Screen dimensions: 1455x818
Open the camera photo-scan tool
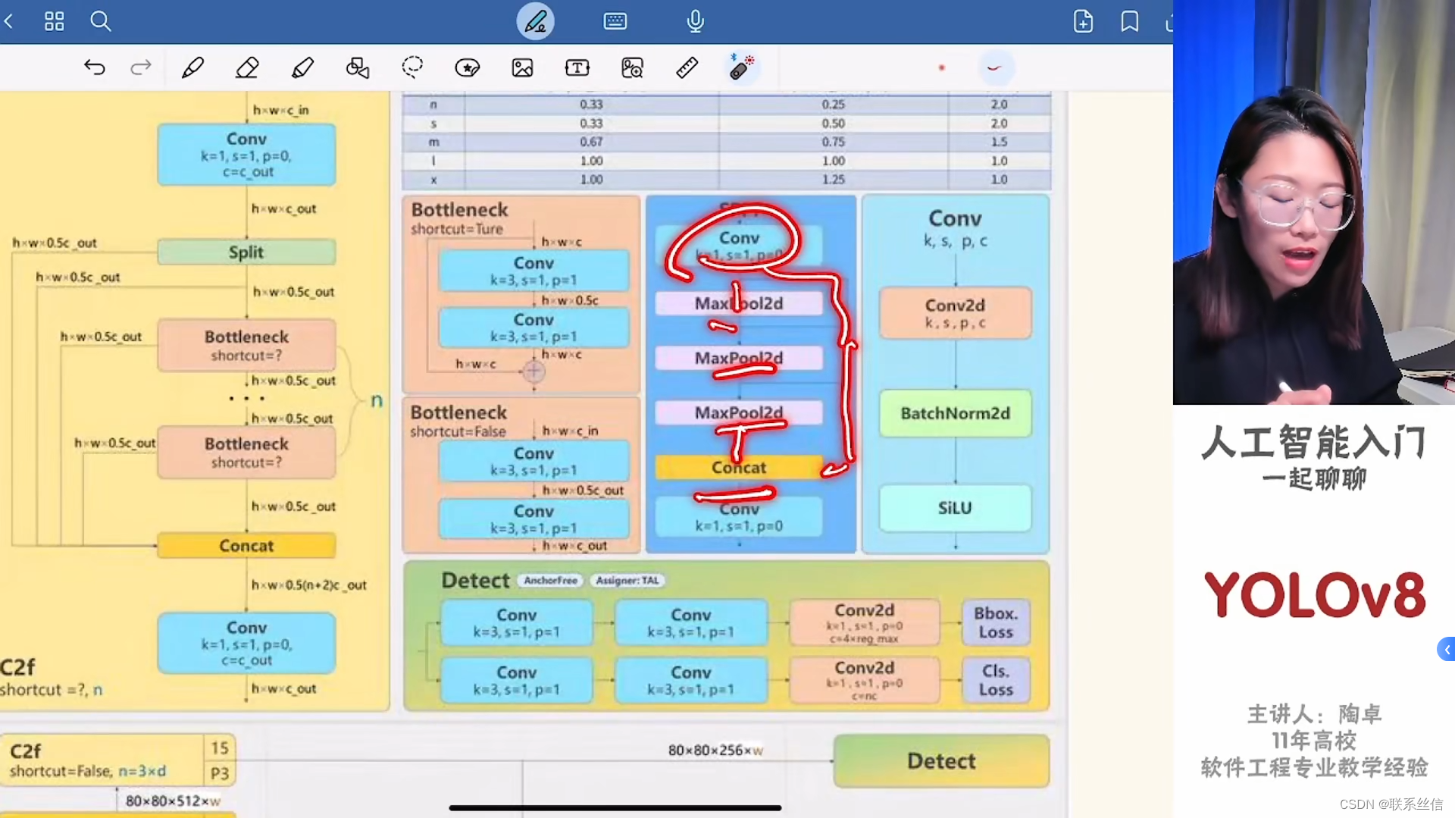[x=632, y=67]
